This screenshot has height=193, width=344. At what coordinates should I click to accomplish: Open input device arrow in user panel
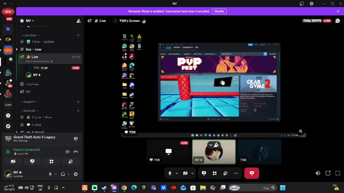(x=56, y=174)
